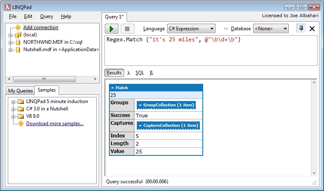Click the Download more samples star icon
This screenshot has height=191, width=324.
tap(21, 124)
